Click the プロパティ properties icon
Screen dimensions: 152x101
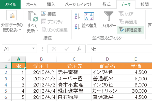(44, 21)
